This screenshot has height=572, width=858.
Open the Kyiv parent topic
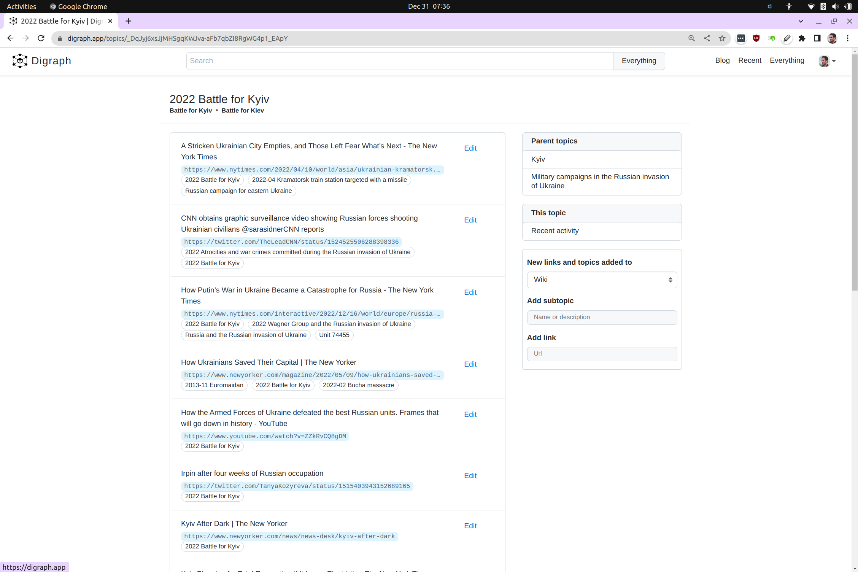click(538, 159)
